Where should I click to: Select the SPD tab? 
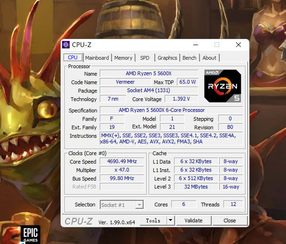tap(145, 58)
